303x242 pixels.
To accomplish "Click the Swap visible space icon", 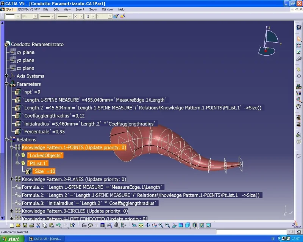I will coord(208,225).
